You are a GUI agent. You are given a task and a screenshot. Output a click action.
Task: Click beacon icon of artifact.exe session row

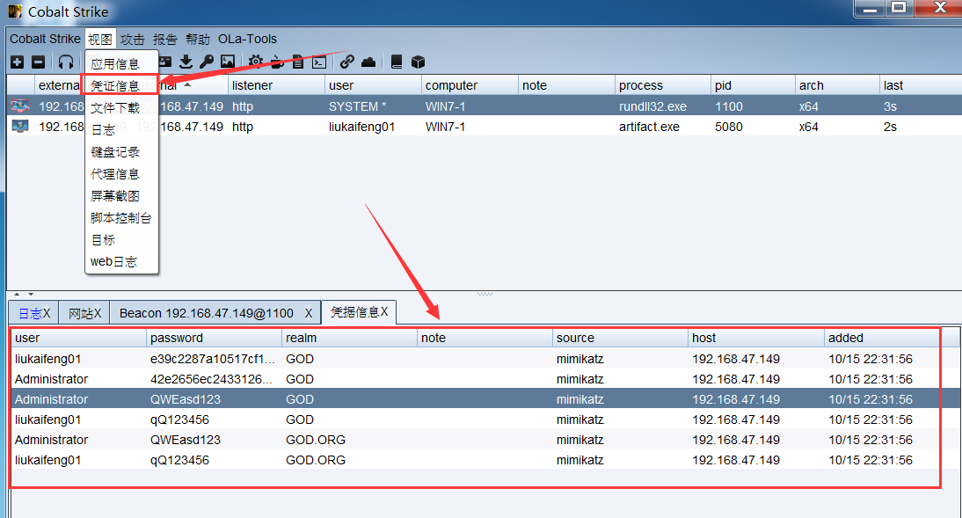click(x=20, y=127)
